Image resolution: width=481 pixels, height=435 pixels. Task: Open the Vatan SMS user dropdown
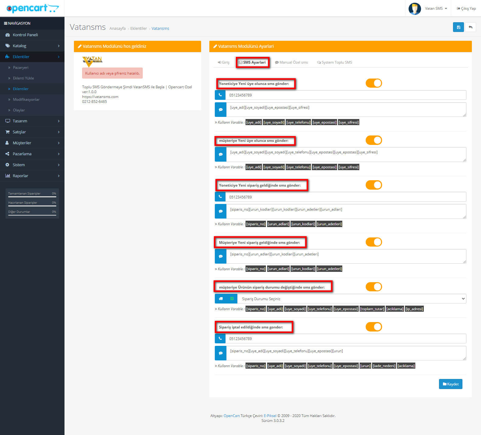pos(436,9)
